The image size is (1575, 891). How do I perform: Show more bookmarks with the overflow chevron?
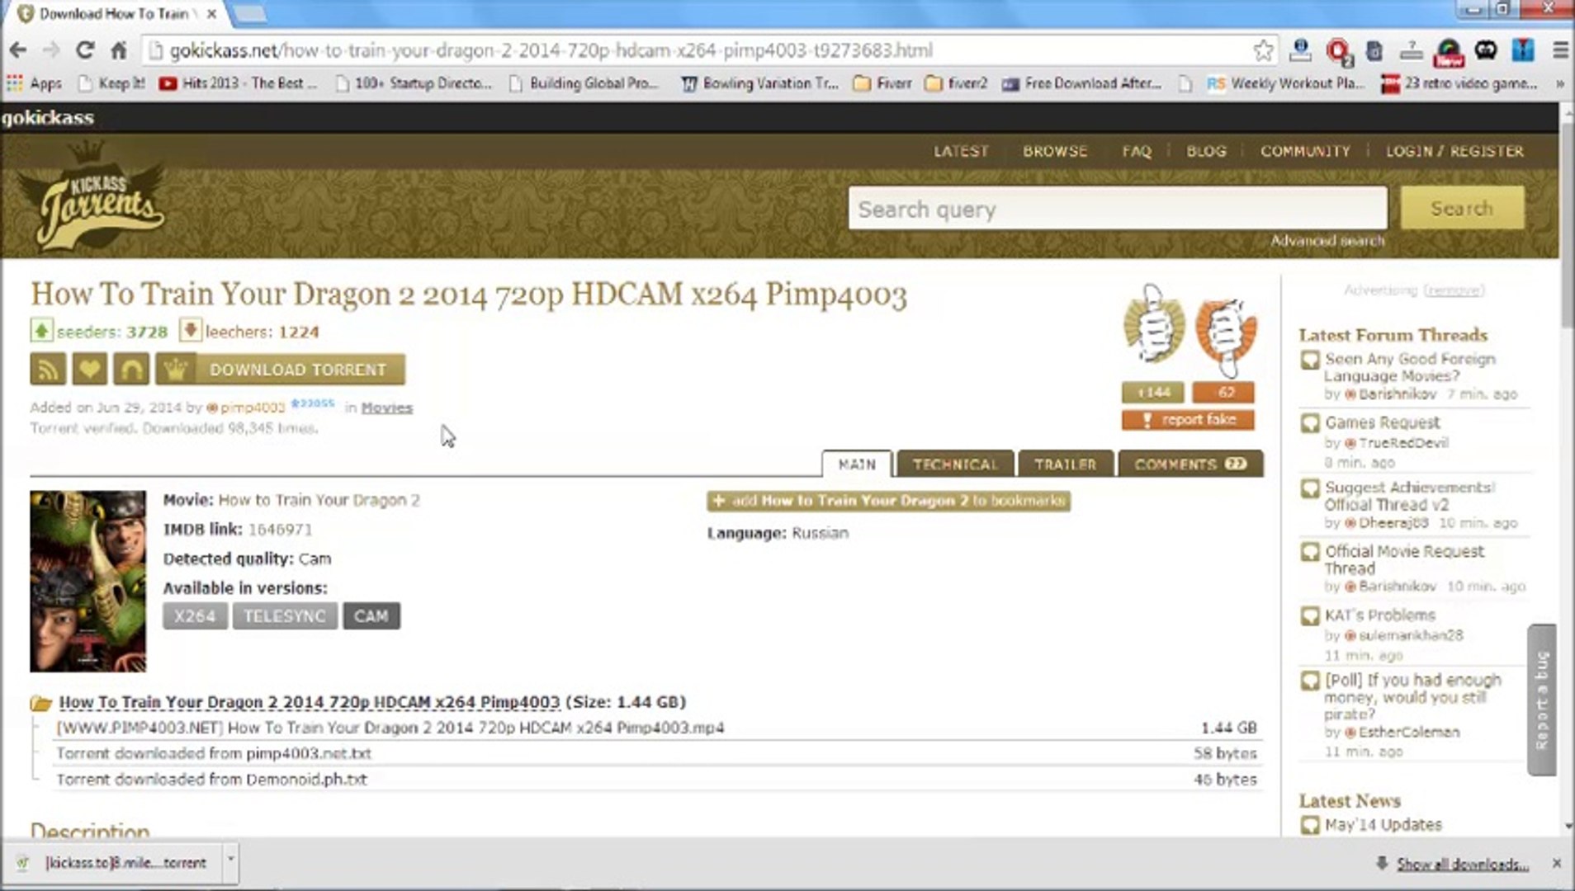(x=1559, y=83)
